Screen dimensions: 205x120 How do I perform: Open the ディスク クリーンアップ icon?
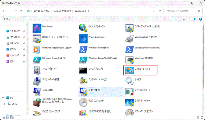point(37,113)
